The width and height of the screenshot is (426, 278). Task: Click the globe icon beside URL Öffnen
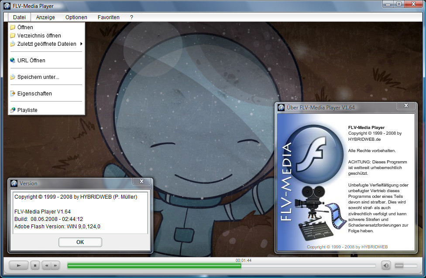point(13,61)
